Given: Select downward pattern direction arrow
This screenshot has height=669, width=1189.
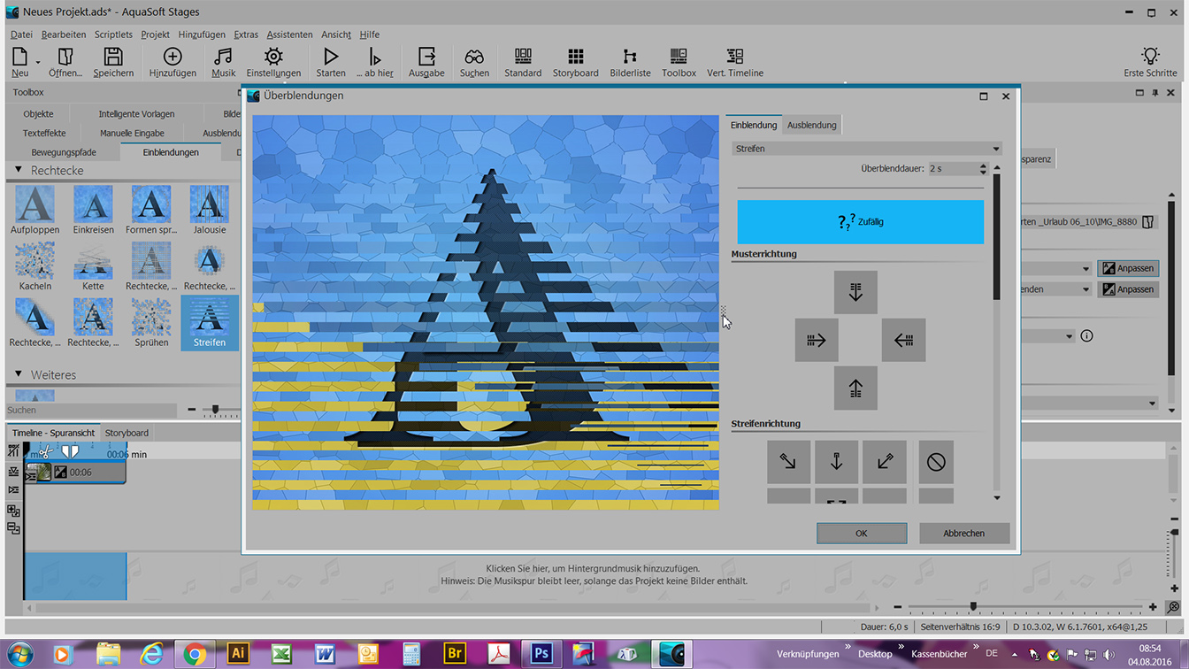Looking at the screenshot, I should (855, 292).
